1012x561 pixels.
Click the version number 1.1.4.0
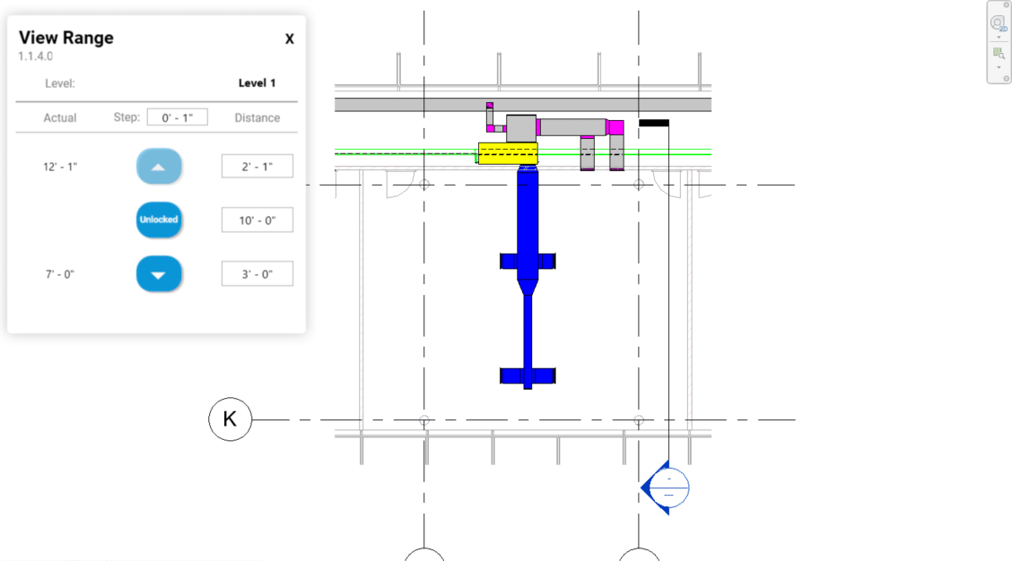tap(36, 56)
